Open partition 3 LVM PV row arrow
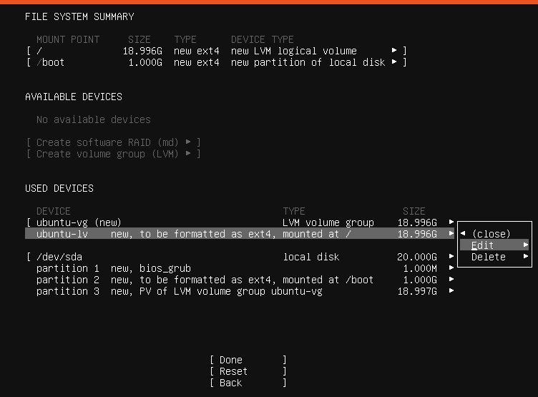Screen dimensions: 538x397 pos(451,290)
